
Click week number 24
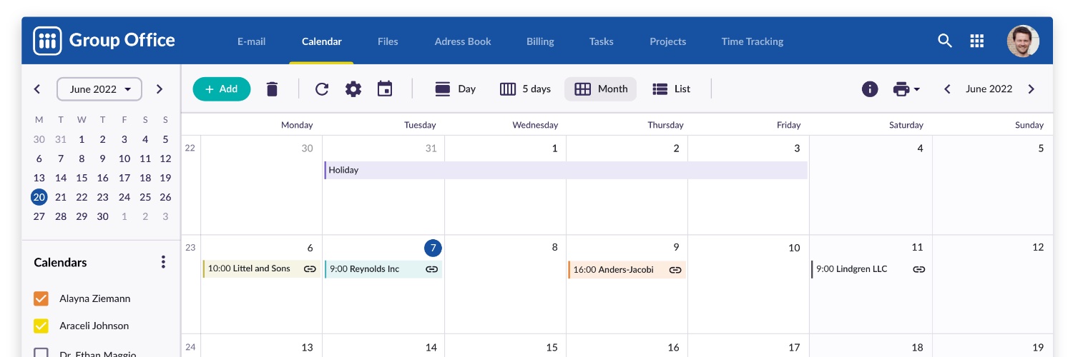click(x=190, y=347)
